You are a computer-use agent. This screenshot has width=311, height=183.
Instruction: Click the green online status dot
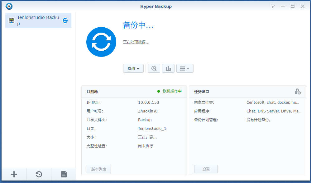point(159,91)
